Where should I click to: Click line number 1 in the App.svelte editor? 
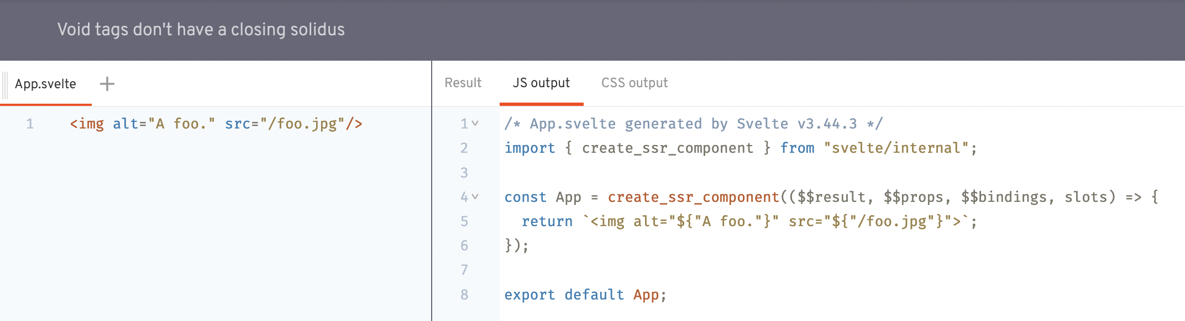coord(30,124)
